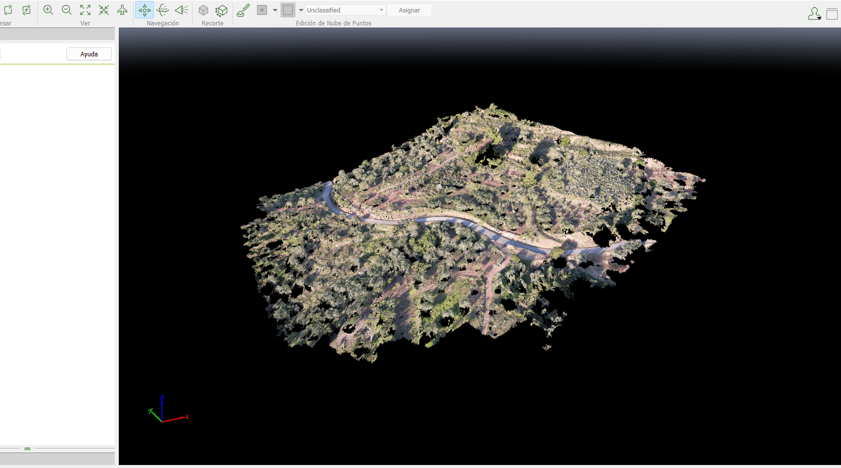The image size is (841, 468).
Task: Select the Zoom In tool
Action: tap(48, 10)
